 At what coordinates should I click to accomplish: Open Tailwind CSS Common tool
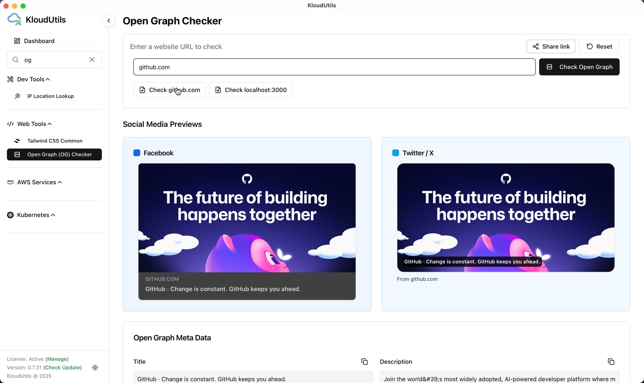(55, 141)
